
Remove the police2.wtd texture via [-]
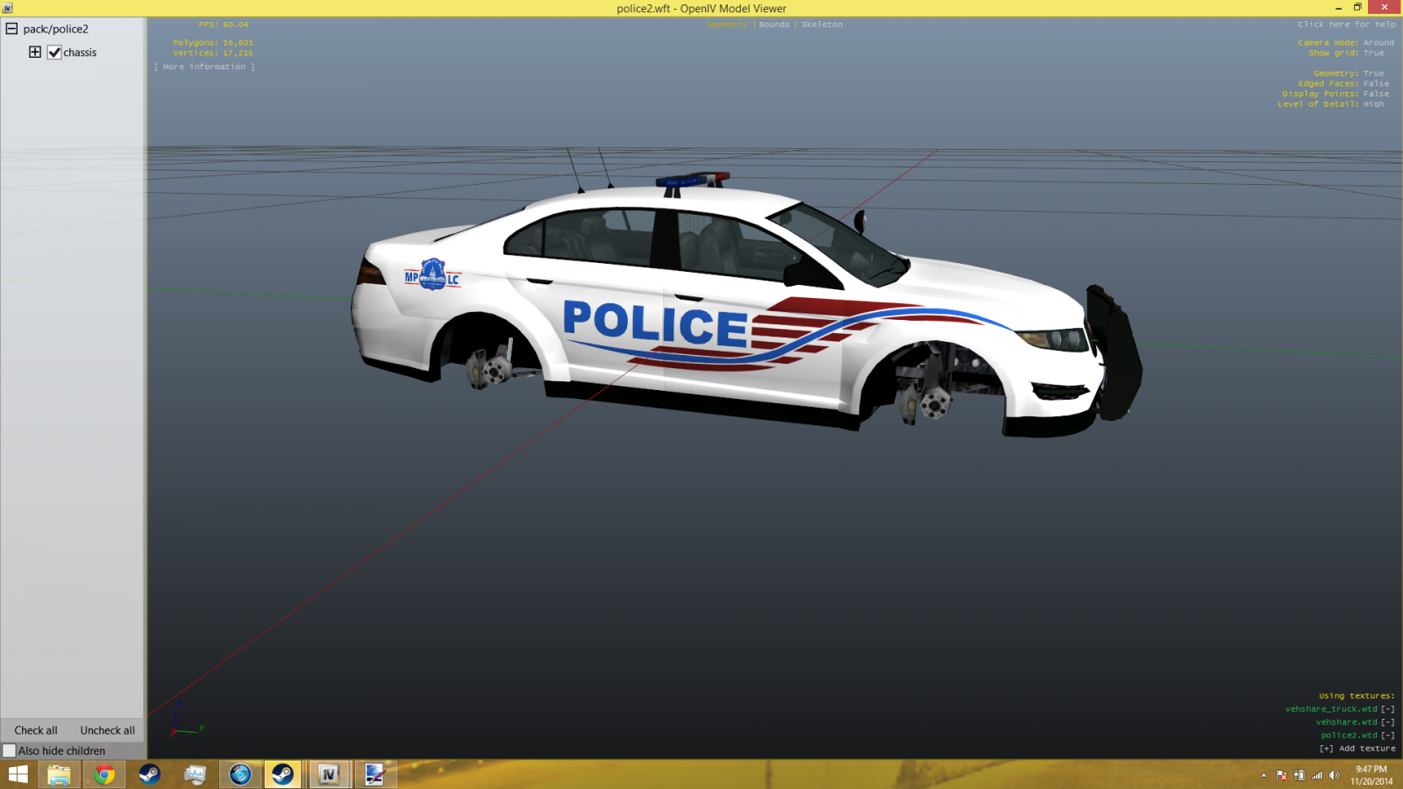click(x=1387, y=736)
